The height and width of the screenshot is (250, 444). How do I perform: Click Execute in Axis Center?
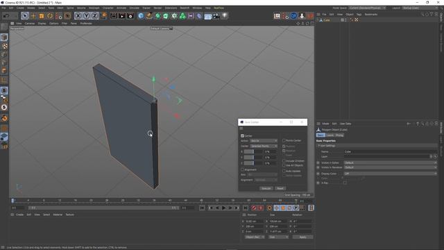point(266,188)
